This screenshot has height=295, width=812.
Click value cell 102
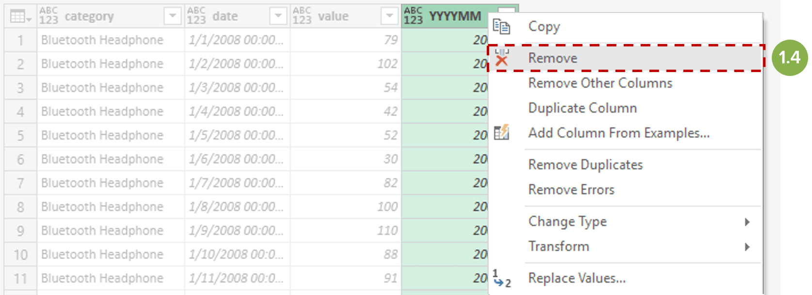pyautogui.click(x=346, y=64)
